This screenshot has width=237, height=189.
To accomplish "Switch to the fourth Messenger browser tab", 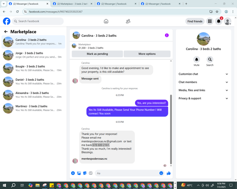I will point(161,4).
